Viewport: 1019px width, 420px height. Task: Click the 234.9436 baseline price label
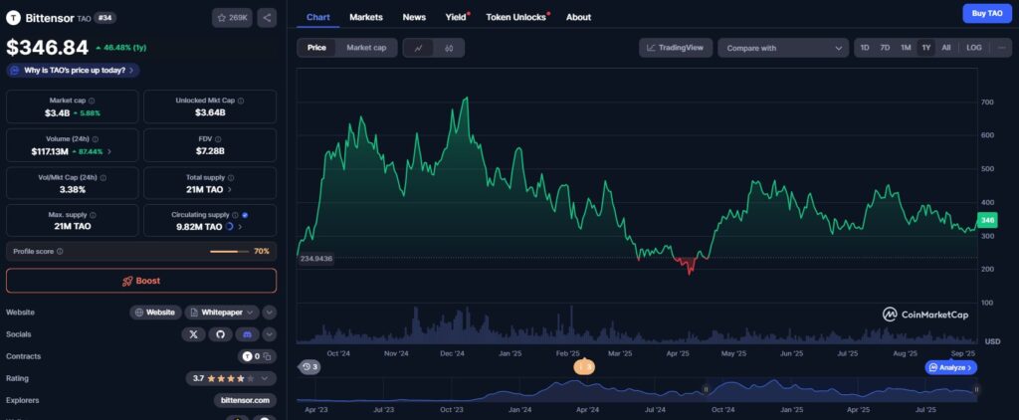pos(316,259)
